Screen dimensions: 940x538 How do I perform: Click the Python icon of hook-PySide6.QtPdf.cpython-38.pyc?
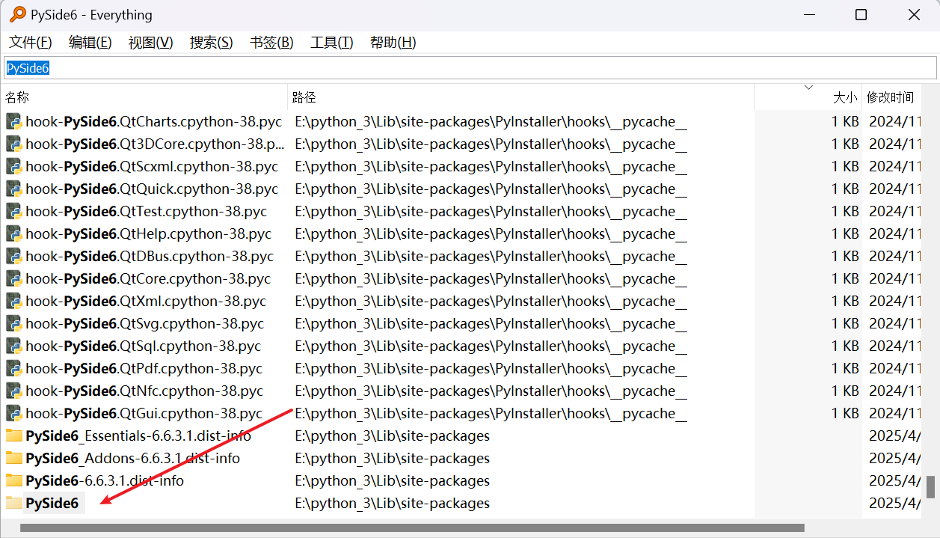(13, 368)
